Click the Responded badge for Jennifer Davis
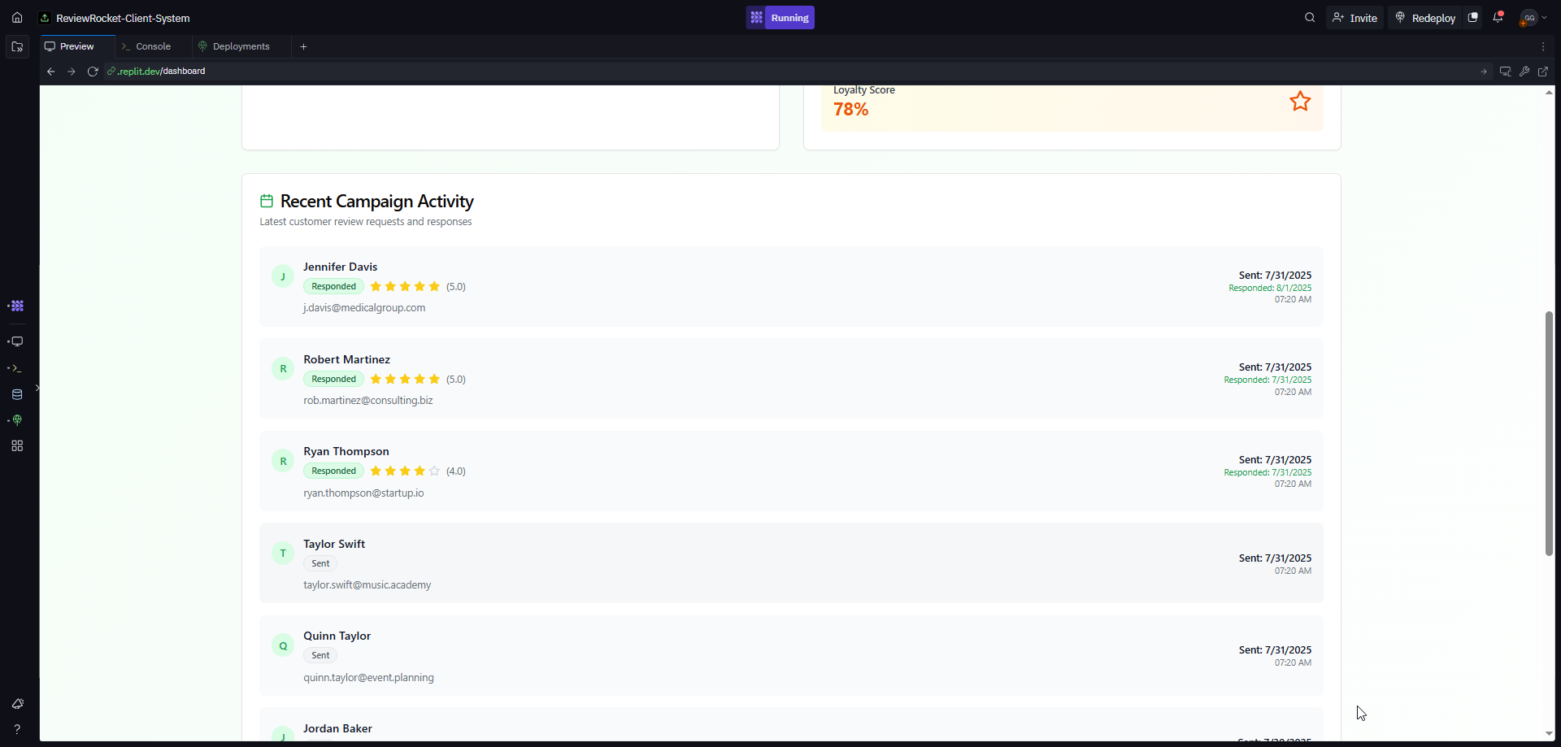The height and width of the screenshot is (747, 1561). coord(333,287)
